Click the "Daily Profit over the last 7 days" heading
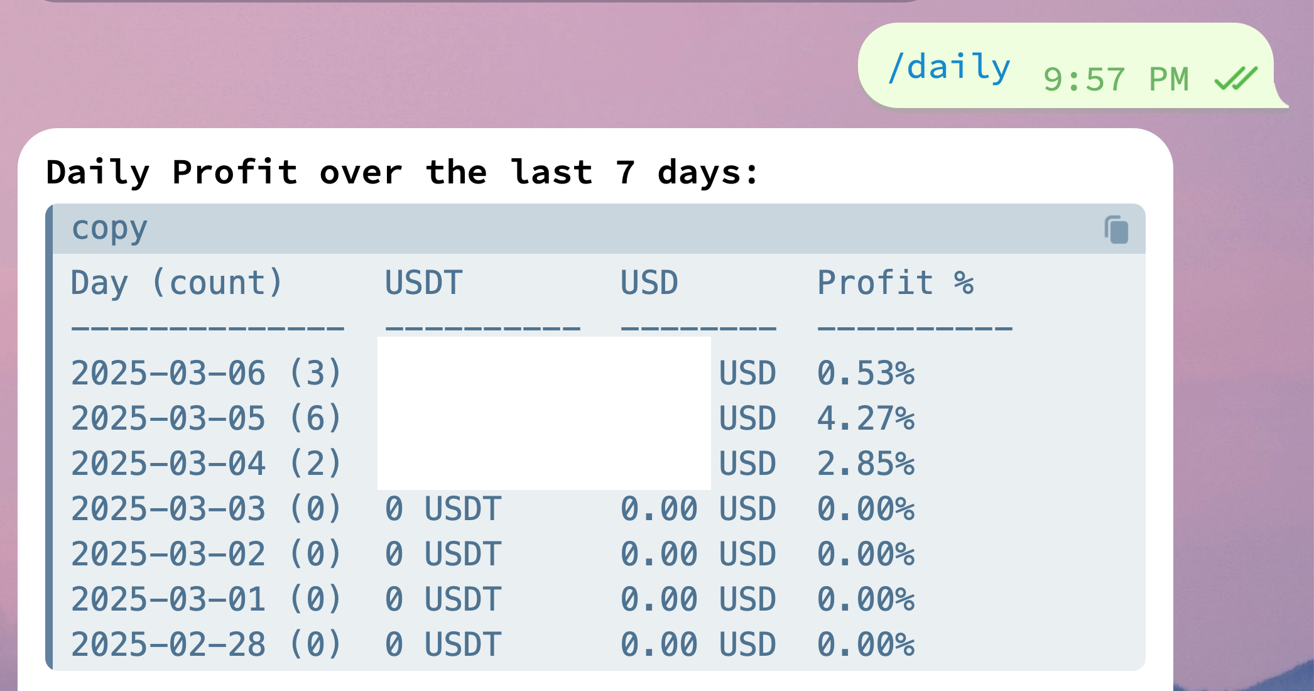 point(402,172)
